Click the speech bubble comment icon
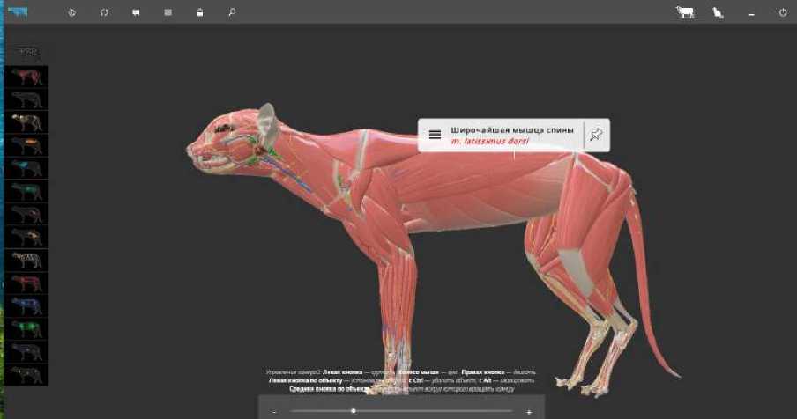The height and width of the screenshot is (419, 797). click(x=136, y=12)
